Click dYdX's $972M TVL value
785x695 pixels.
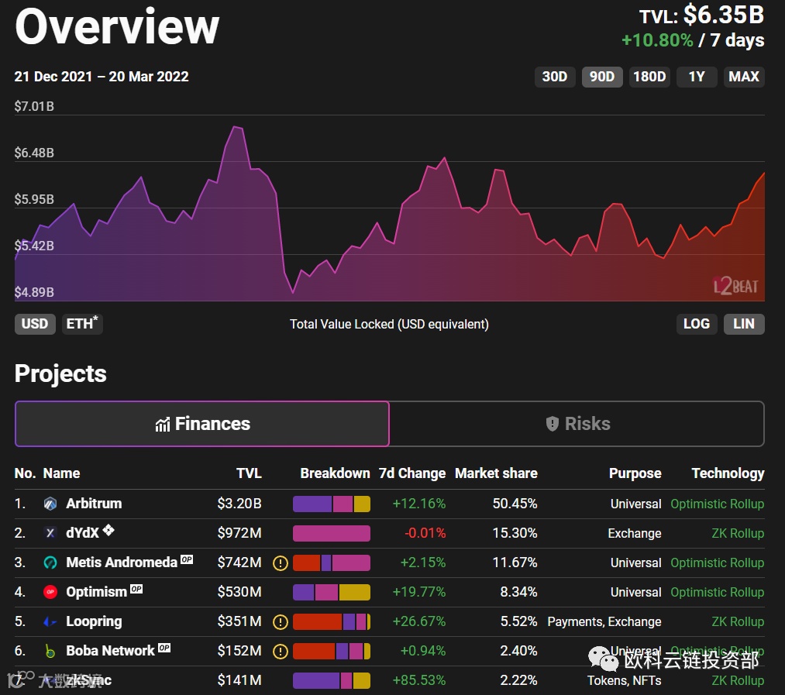[239, 533]
